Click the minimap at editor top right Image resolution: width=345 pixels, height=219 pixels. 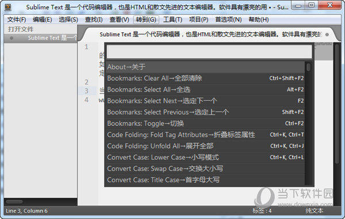click(323, 51)
